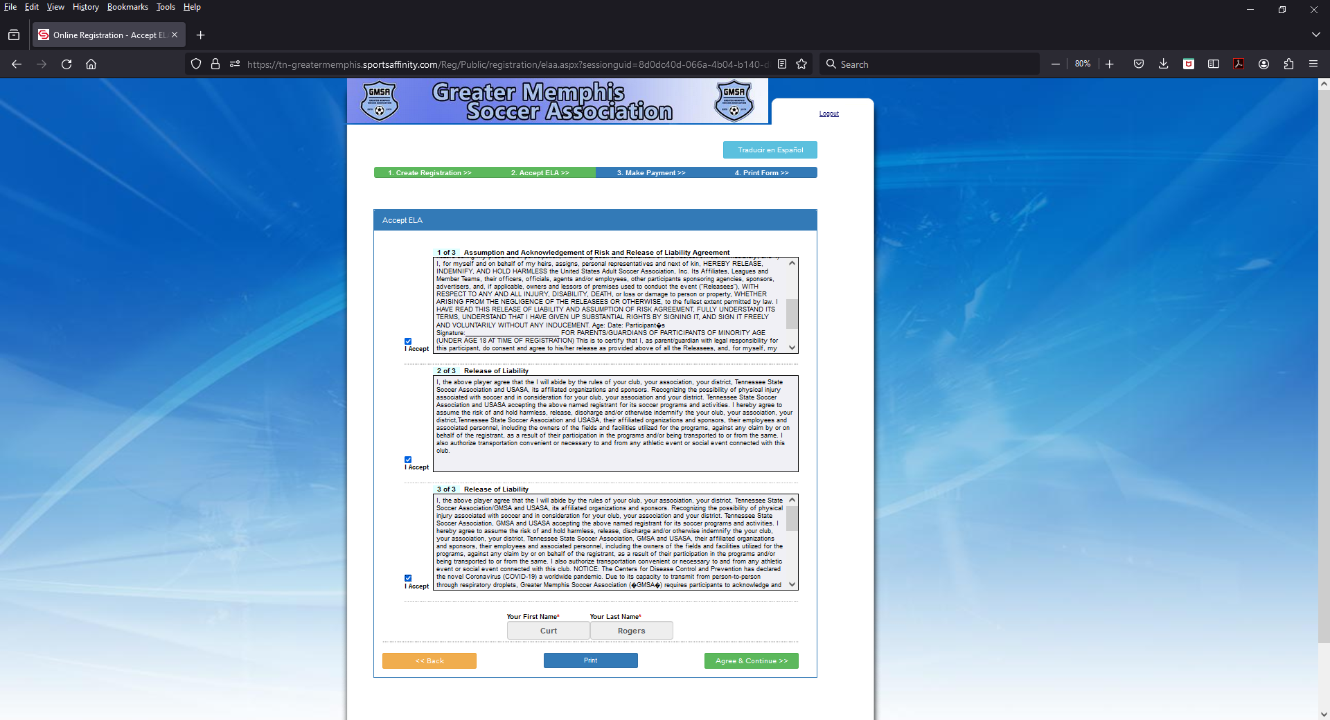Click the Print button
Viewport: 1330px width, 720px height.
coord(590,660)
